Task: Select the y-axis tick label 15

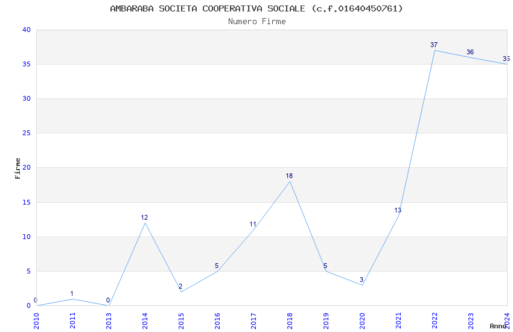Action: point(27,202)
